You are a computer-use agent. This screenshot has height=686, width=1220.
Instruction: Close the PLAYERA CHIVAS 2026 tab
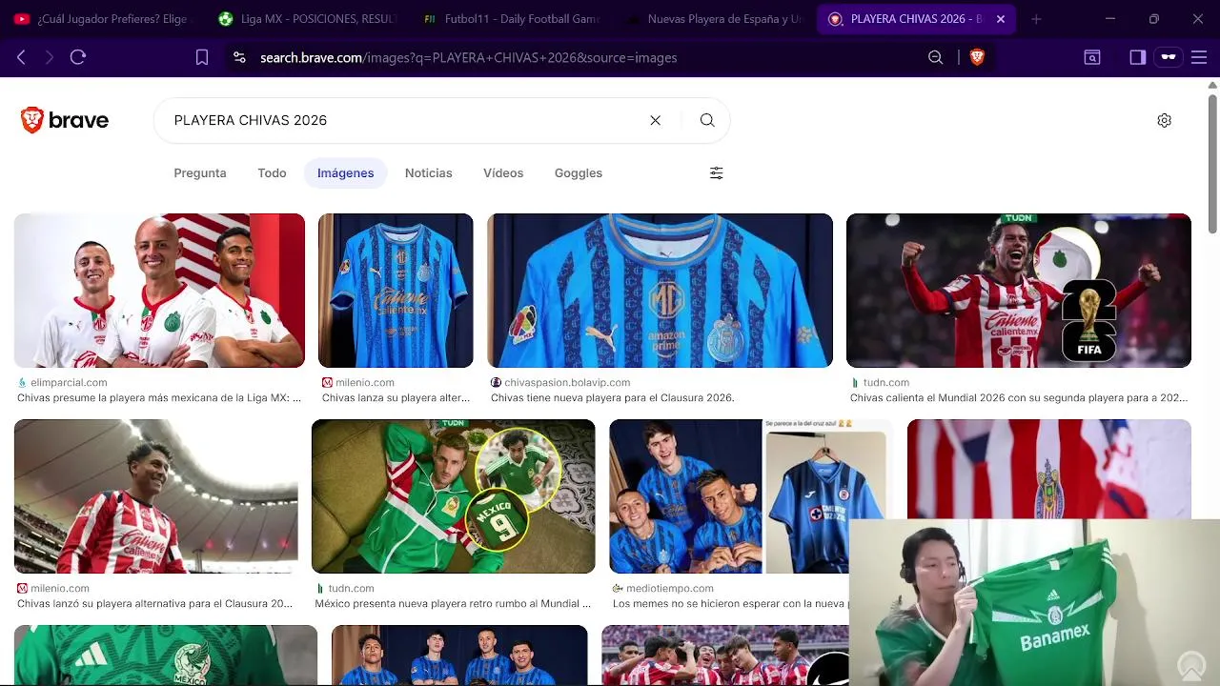(x=1000, y=19)
